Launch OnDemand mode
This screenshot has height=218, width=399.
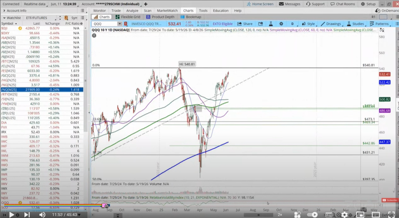[x=387, y=11]
